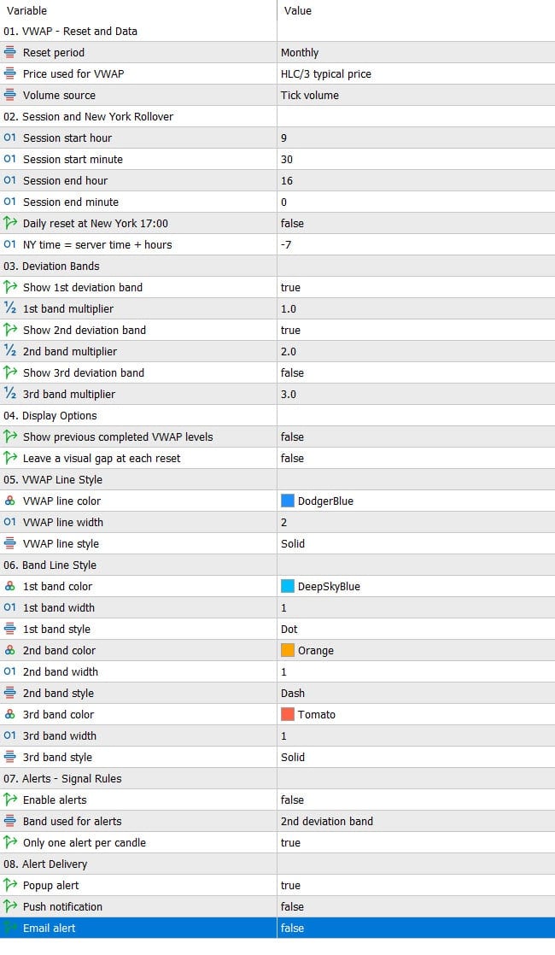Select the highlighted Email alert row

277,928
